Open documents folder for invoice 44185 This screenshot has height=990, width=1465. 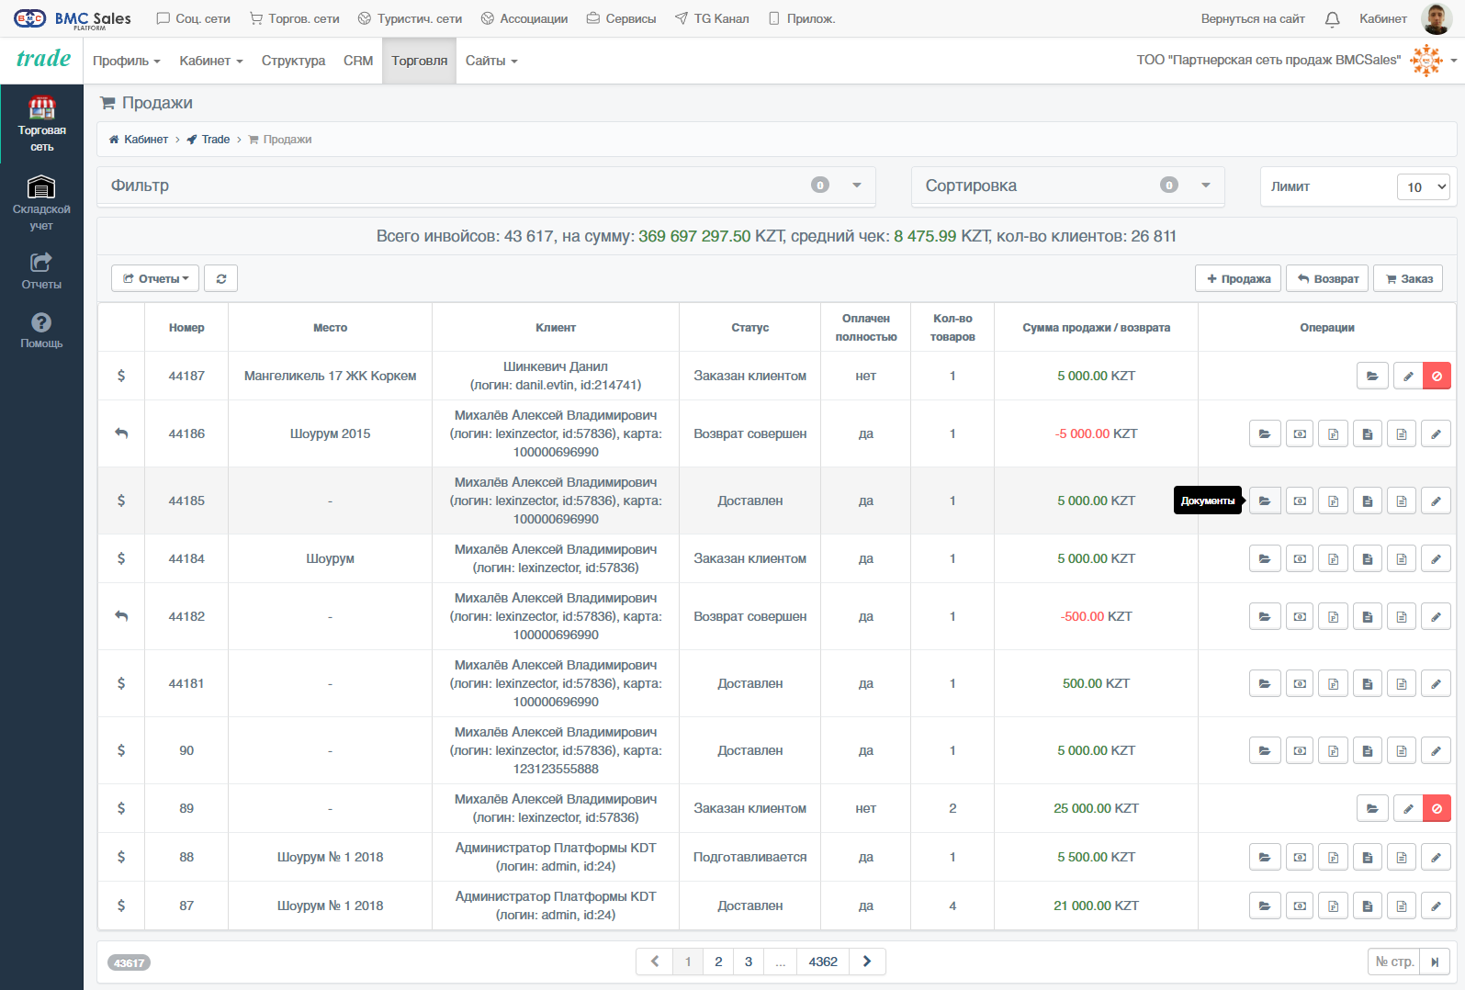click(1265, 501)
